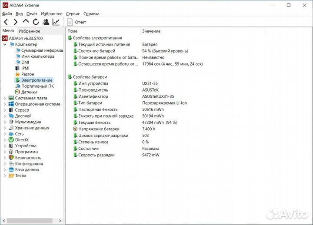Click the Сеть network icon

click(11, 134)
